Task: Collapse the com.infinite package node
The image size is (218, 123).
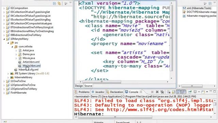Action: click(x=12, y=47)
